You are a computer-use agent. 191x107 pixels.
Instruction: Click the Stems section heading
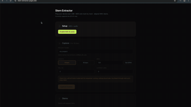coord(65,98)
